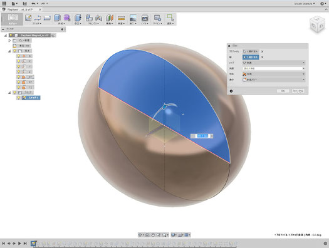329x248 pixels.
Task: Select the Extrude tool in the Create group
Action: pyautogui.click(x=57, y=18)
